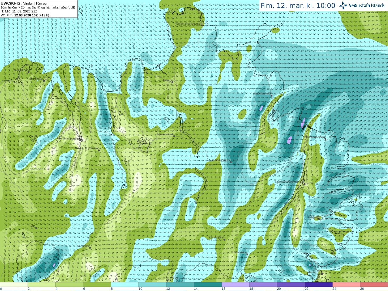
Task: Click the Veðurstofa Íslands text link
Action: tap(367, 5)
